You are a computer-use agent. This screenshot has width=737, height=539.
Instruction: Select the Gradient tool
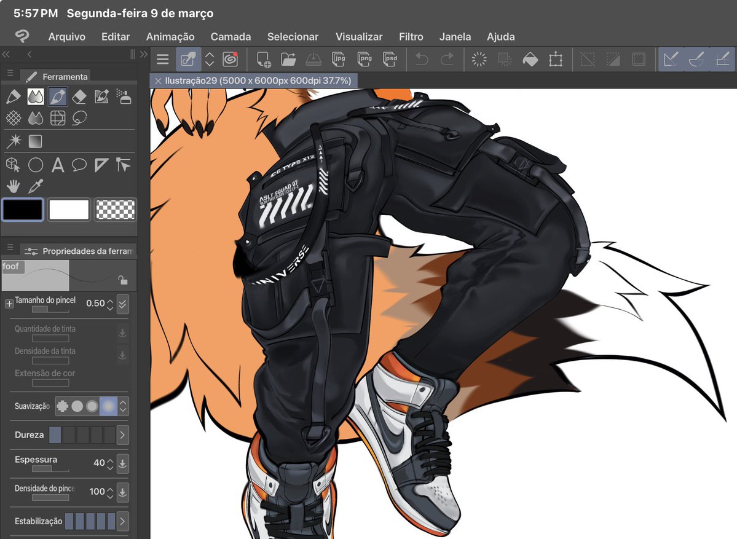pyautogui.click(x=35, y=141)
